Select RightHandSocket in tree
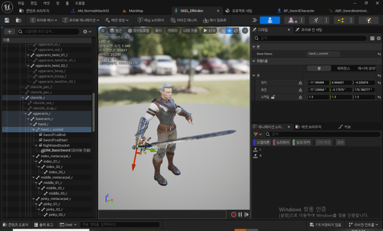This screenshot has width=383, height=231. point(56,146)
